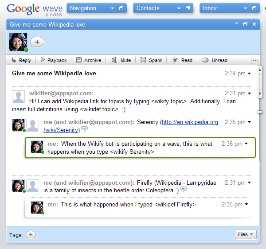Maximize the Wikipedia love wave panel

click(x=245, y=24)
